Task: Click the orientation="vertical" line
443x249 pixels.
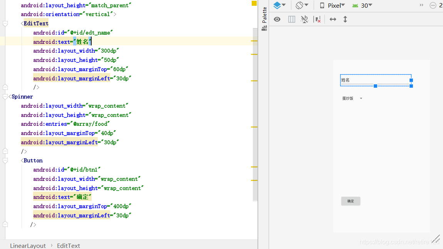Action: point(69,14)
